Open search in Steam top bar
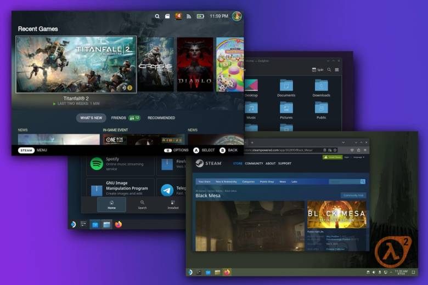 157,16
